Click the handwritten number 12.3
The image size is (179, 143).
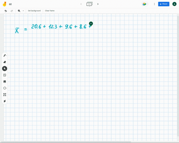pyautogui.click(x=53, y=26)
